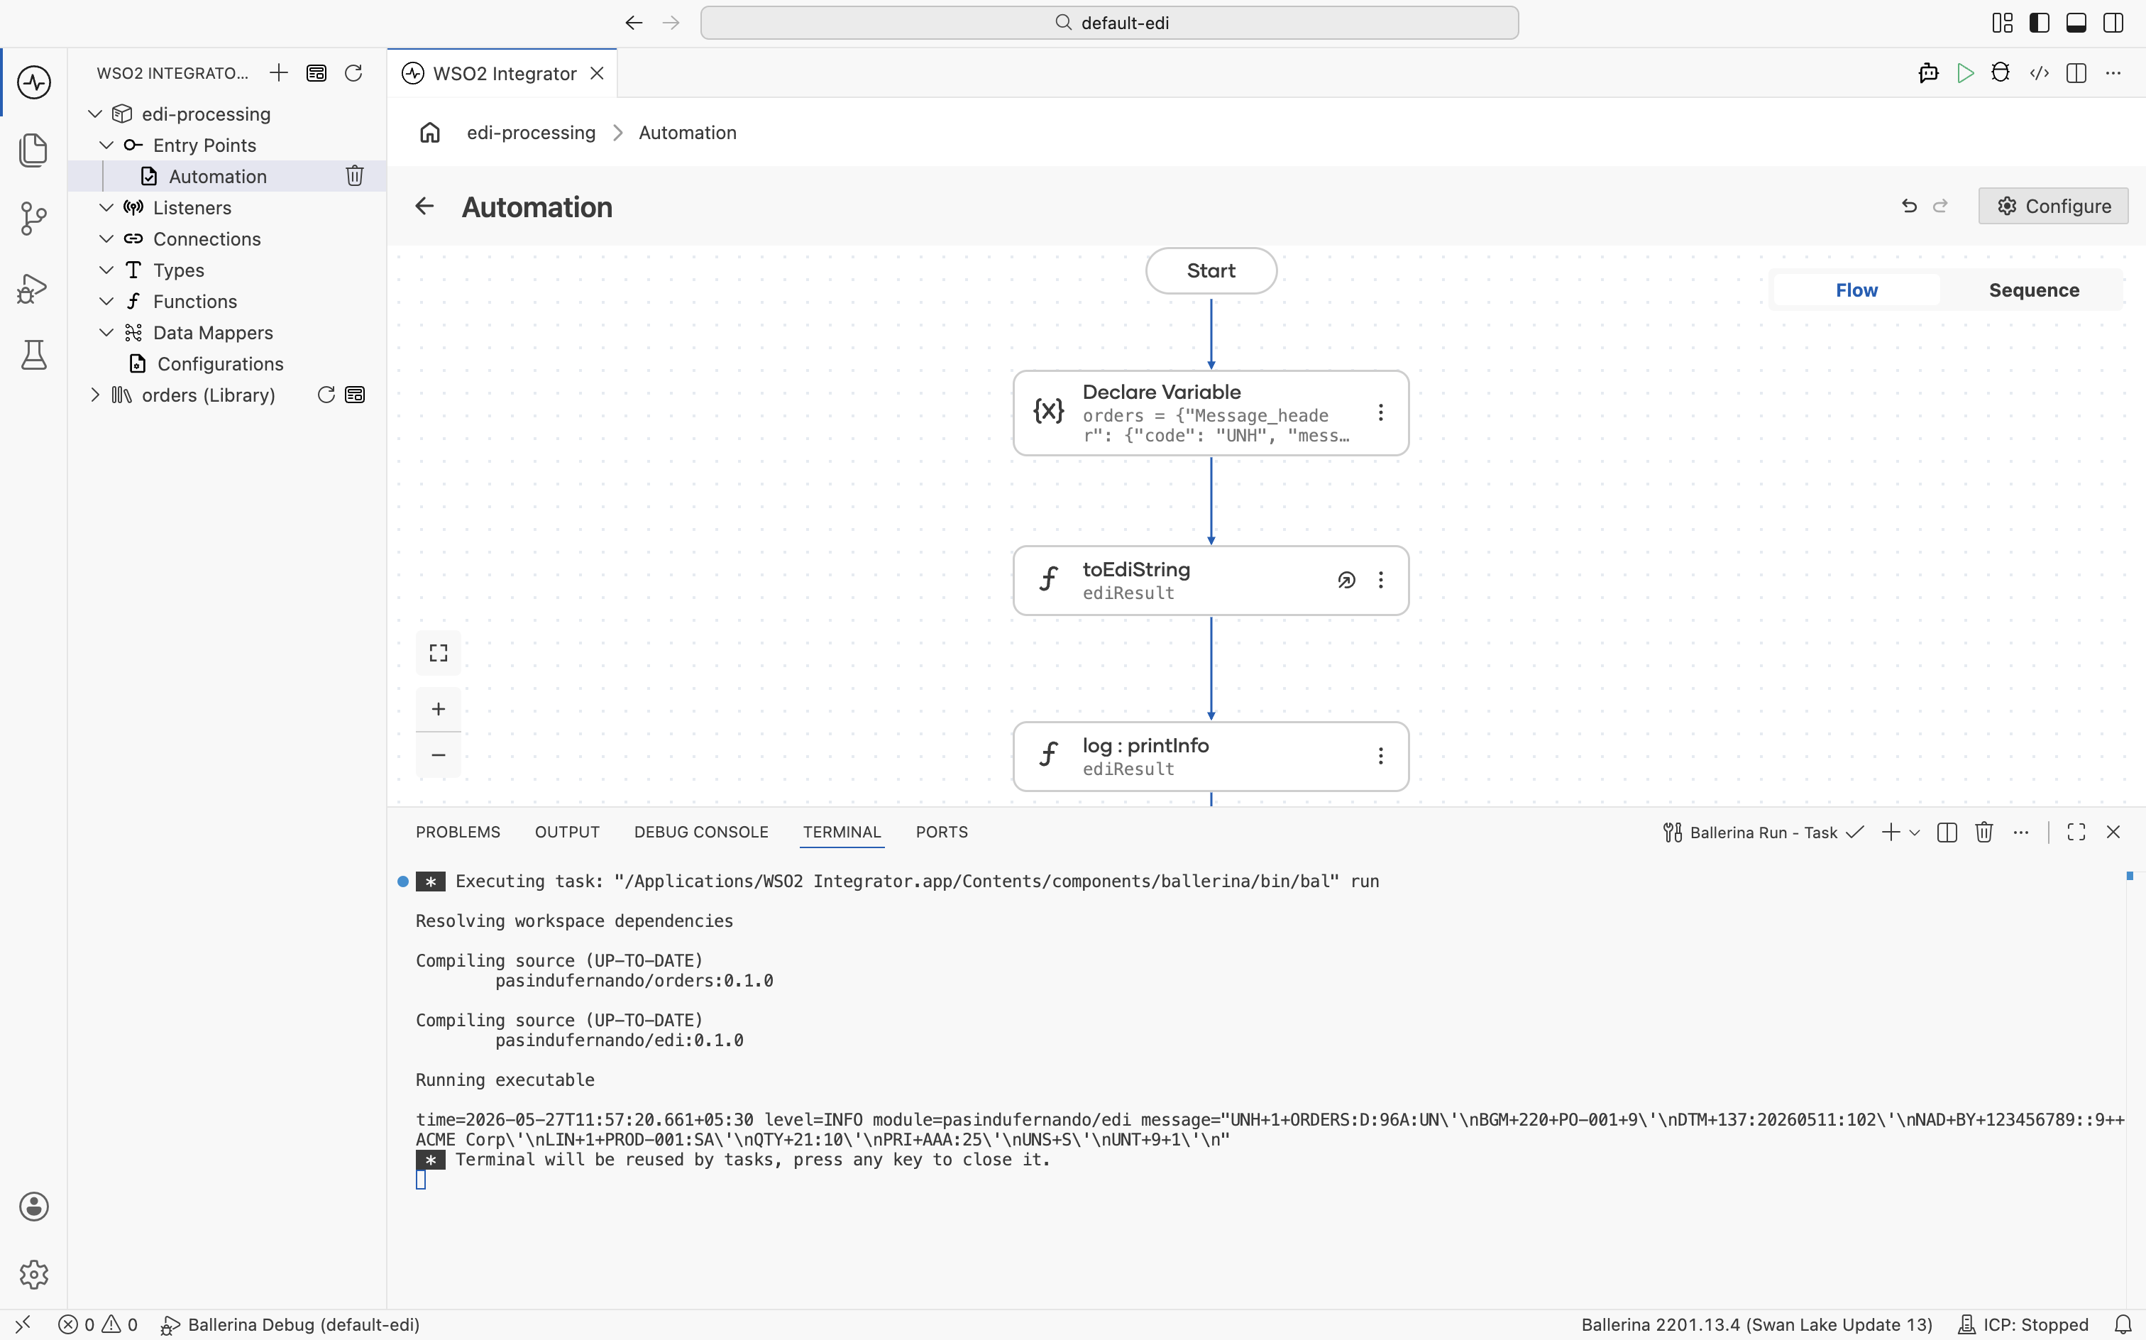Go back with the arrow beside Automation title
Viewport: 2146px width, 1340px height.
(424, 207)
